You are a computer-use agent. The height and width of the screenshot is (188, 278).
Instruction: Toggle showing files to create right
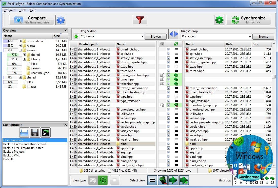[x=184, y=180]
